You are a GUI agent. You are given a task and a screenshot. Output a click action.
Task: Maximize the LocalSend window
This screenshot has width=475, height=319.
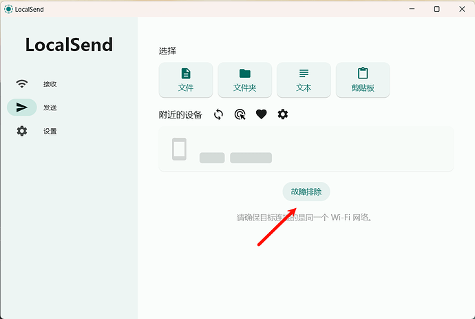[437, 9]
